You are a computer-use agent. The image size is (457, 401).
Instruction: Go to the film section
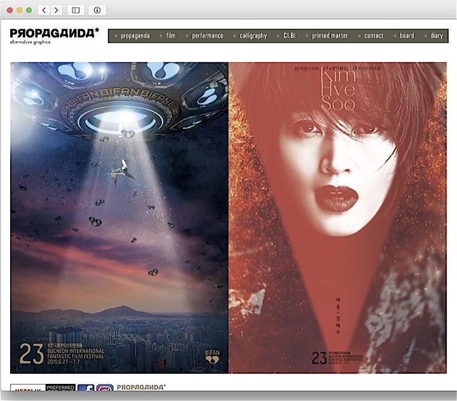tap(171, 36)
